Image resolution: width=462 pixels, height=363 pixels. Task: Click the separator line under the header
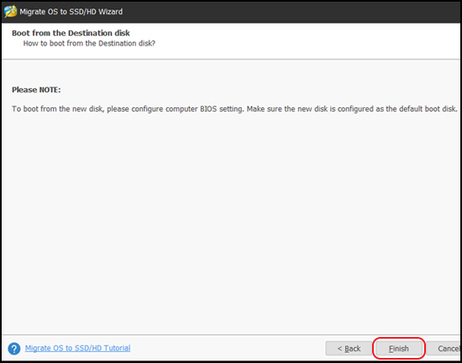[x=231, y=60]
